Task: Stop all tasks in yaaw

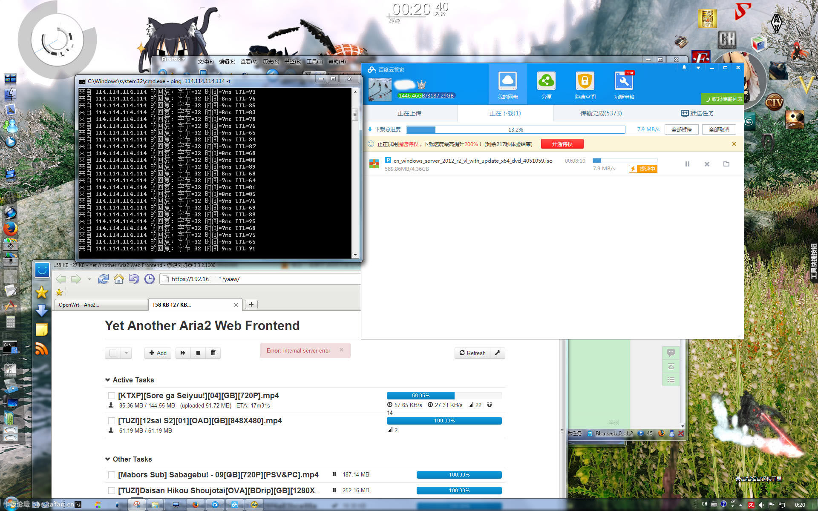Action: [198, 353]
